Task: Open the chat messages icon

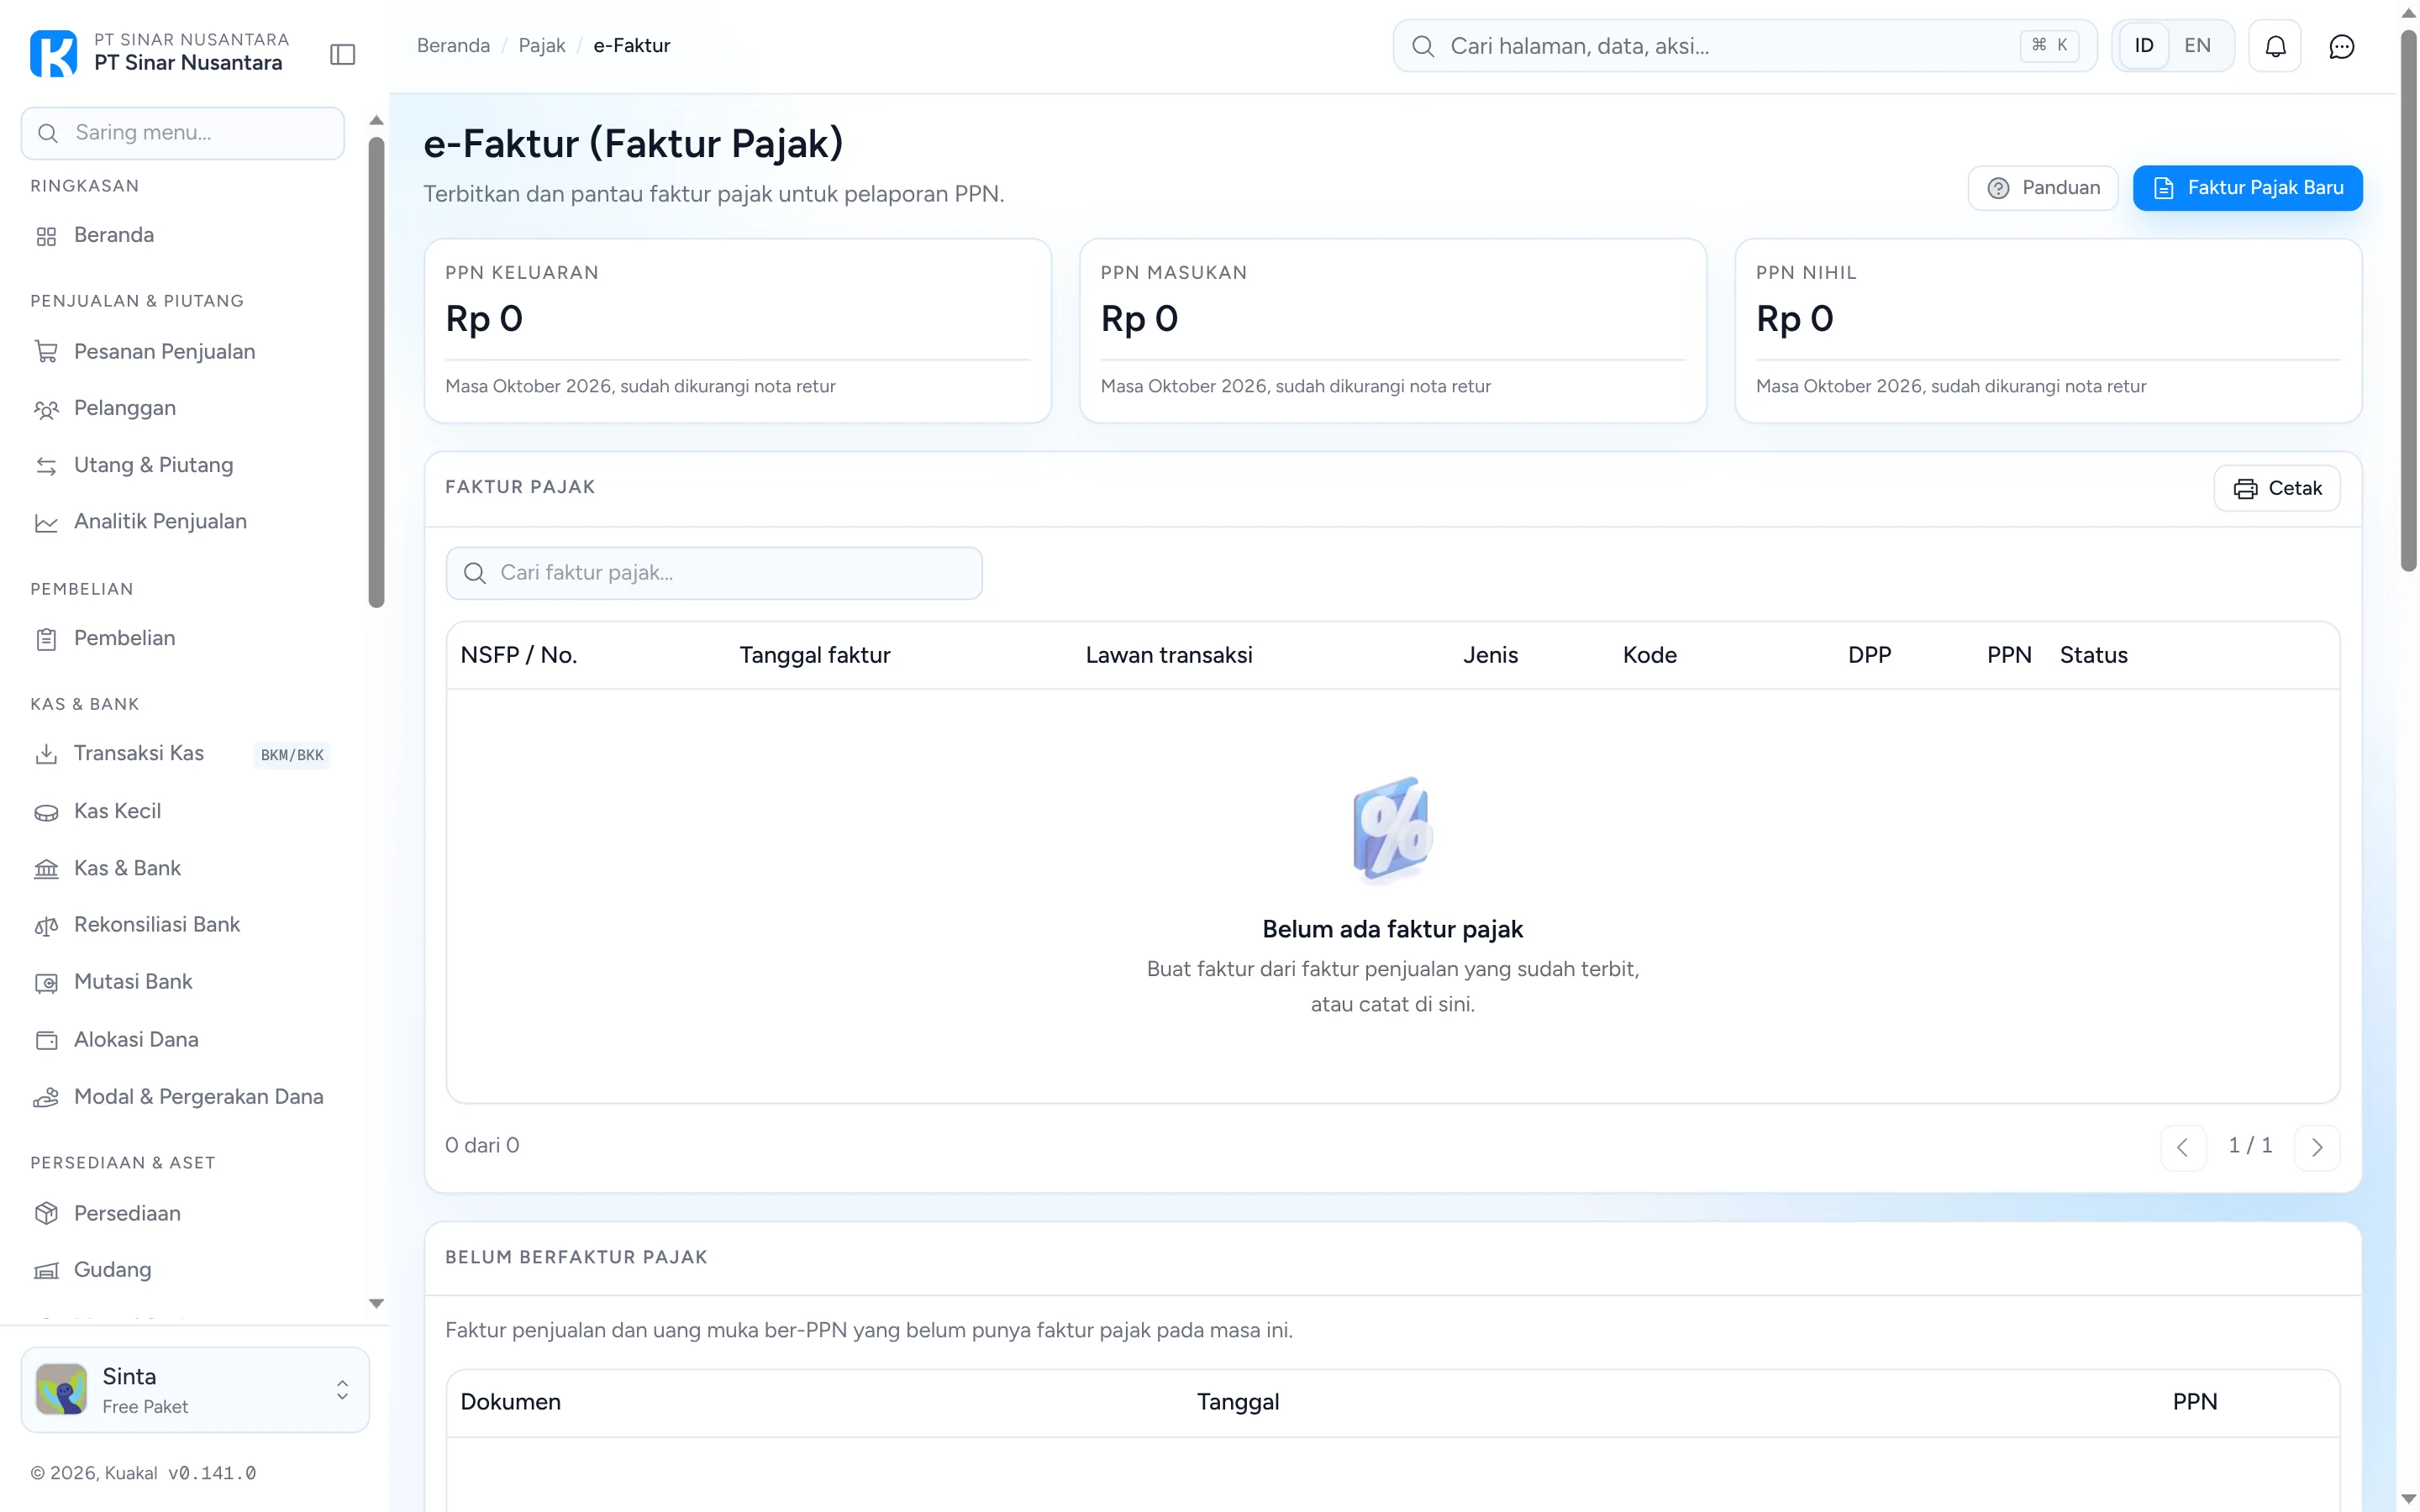Action: 2341,46
